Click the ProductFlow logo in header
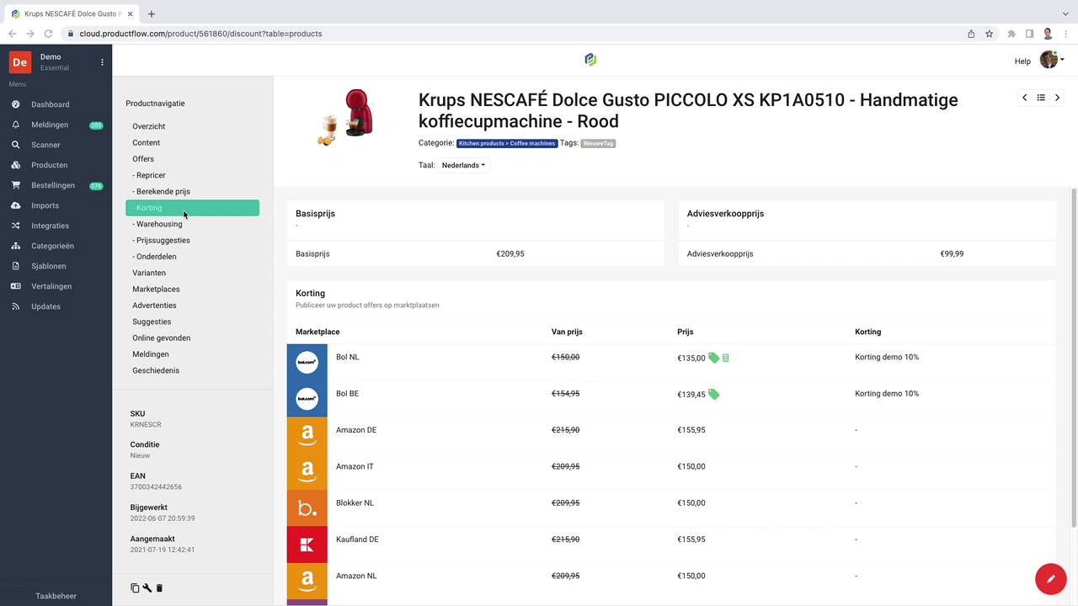This screenshot has width=1078, height=606. tap(590, 59)
